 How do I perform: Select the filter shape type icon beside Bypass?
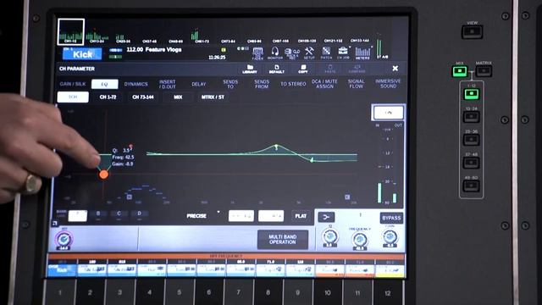[x=326, y=217]
